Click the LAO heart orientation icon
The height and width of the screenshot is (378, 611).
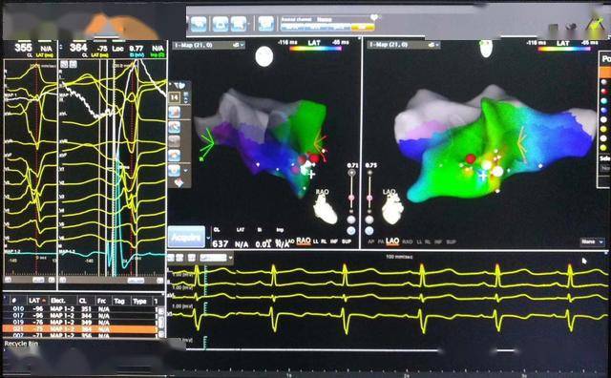tap(392, 208)
